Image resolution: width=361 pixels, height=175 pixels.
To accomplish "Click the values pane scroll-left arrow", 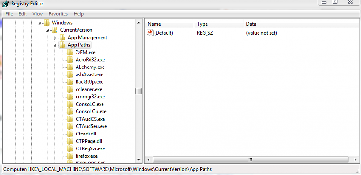I will click(x=149, y=160).
